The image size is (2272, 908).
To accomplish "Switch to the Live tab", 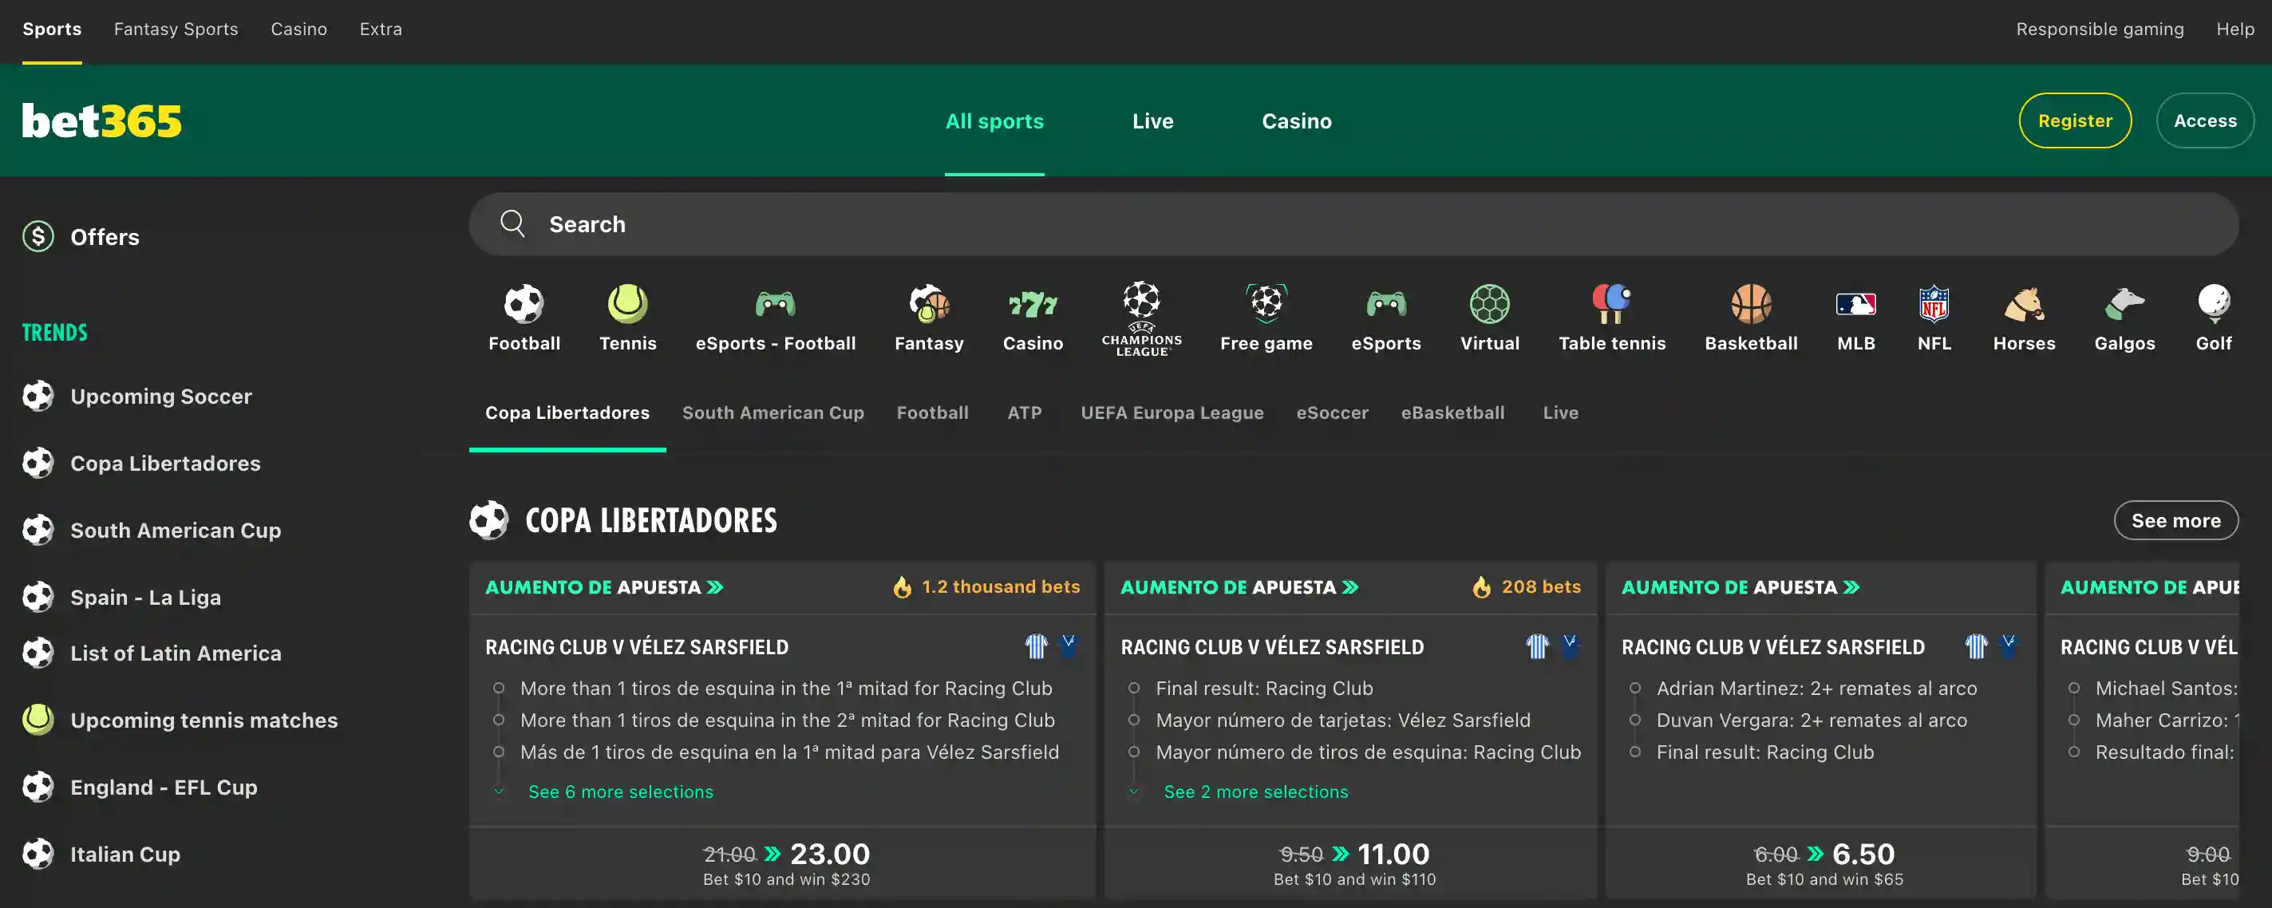I will coord(1152,120).
